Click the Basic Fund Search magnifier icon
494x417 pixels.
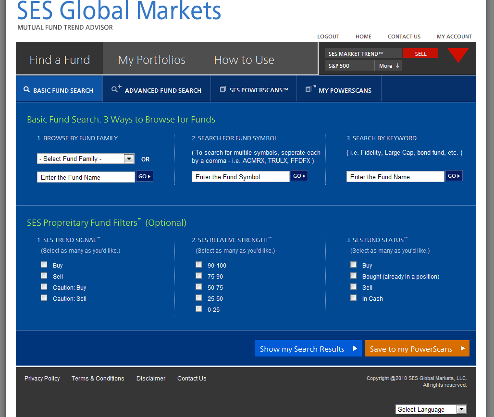tap(26, 90)
